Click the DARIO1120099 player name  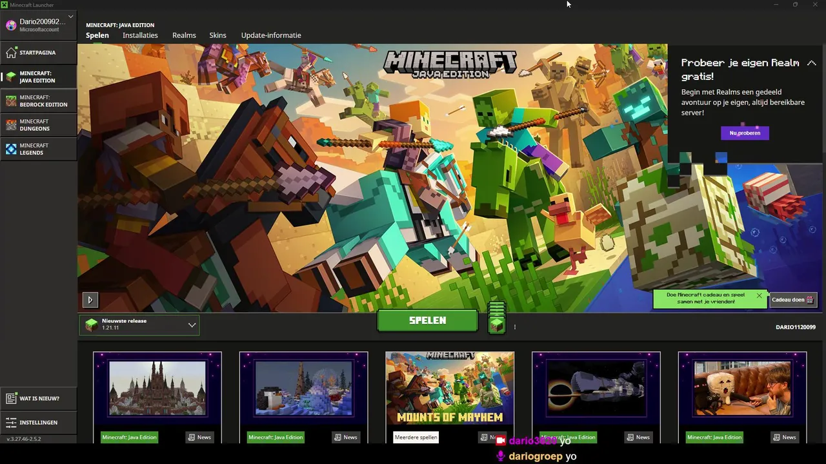click(795, 327)
